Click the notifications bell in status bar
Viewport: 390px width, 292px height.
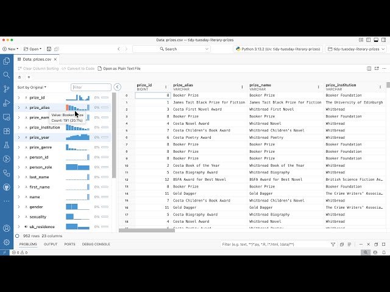pos(384,252)
